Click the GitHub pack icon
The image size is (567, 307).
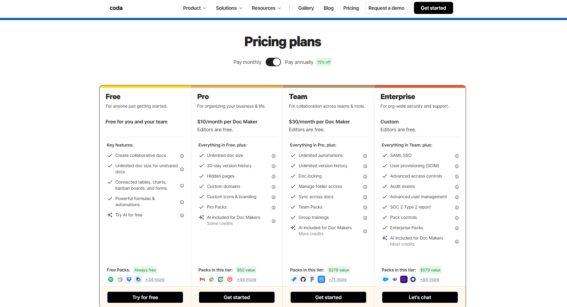(303, 279)
